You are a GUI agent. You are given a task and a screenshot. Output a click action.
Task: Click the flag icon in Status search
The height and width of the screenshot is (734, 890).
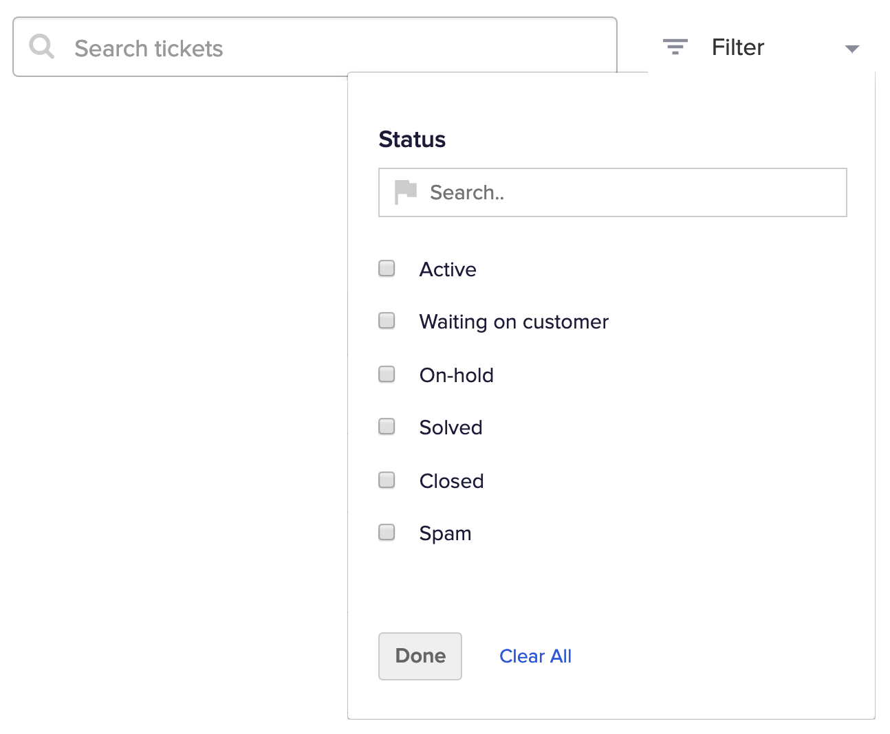[405, 192]
